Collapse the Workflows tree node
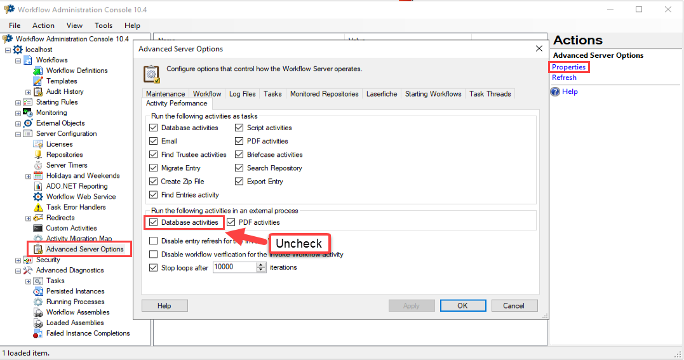Image resolution: width=684 pixels, height=360 pixels. point(18,61)
